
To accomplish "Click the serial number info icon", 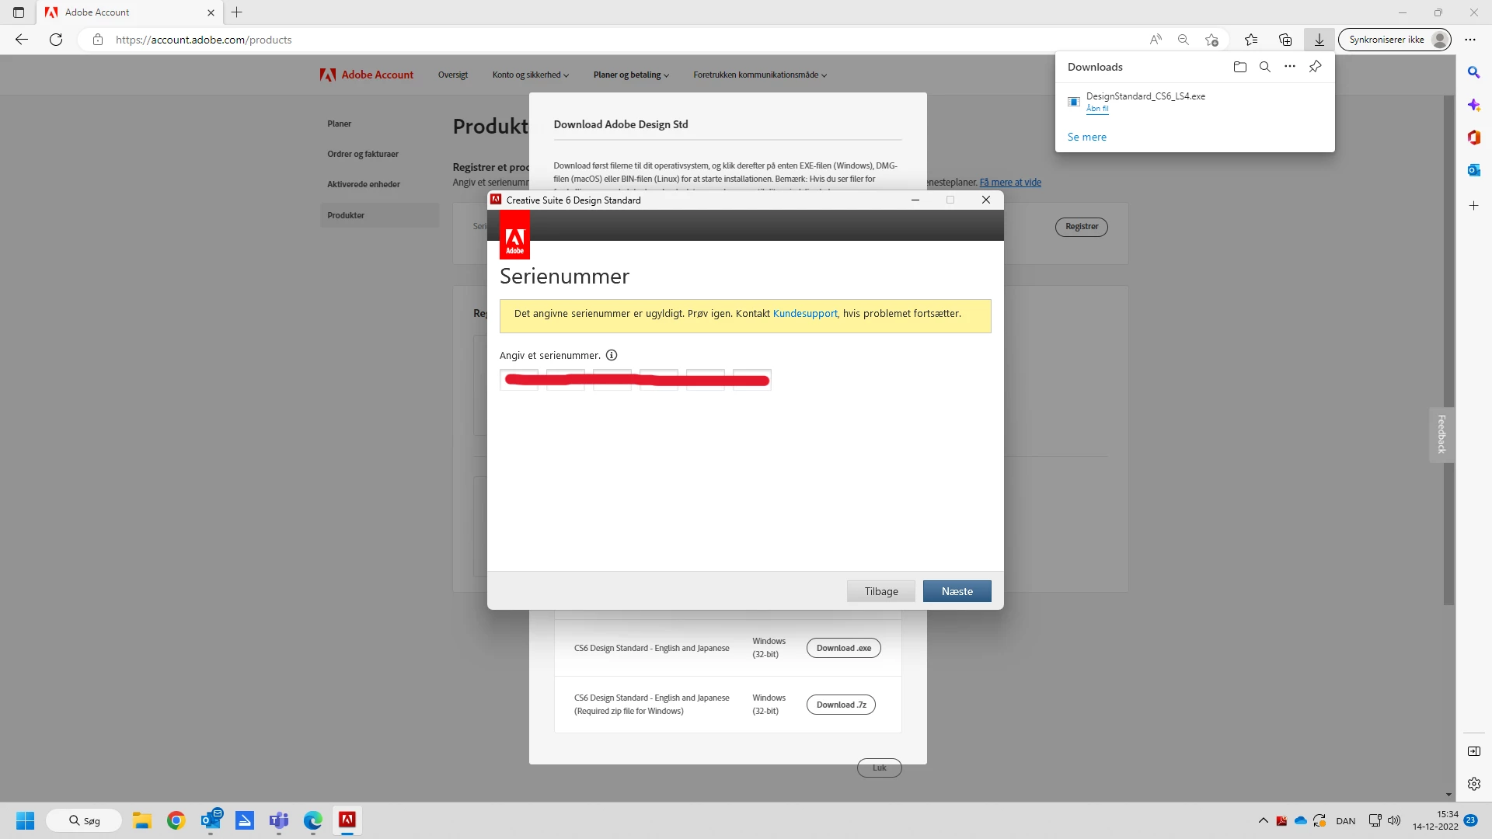I will pos(612,355).
